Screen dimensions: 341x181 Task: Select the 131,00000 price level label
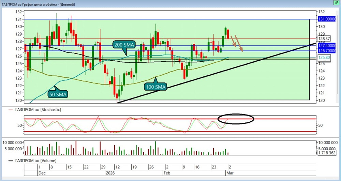point(328,19)
